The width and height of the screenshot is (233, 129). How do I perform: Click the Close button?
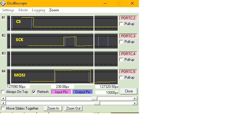tap(129, 91)
